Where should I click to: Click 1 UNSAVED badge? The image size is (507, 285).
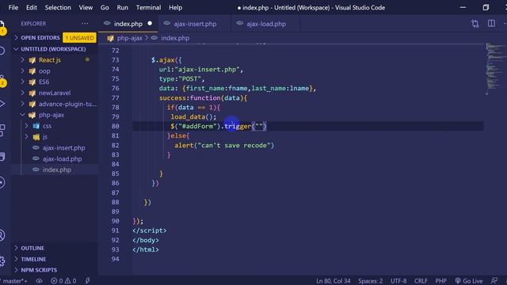tap(79, 38)
